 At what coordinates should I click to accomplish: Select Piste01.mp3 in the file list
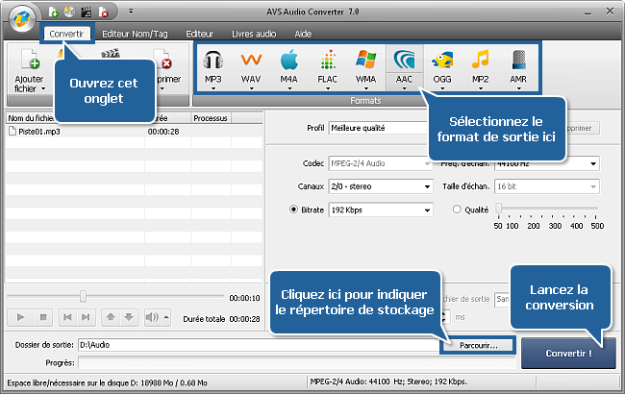point(38,130)
